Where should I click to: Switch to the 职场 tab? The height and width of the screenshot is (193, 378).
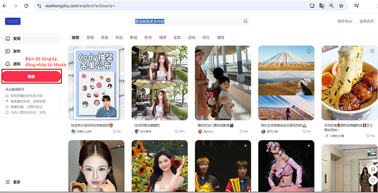(148, 38)
